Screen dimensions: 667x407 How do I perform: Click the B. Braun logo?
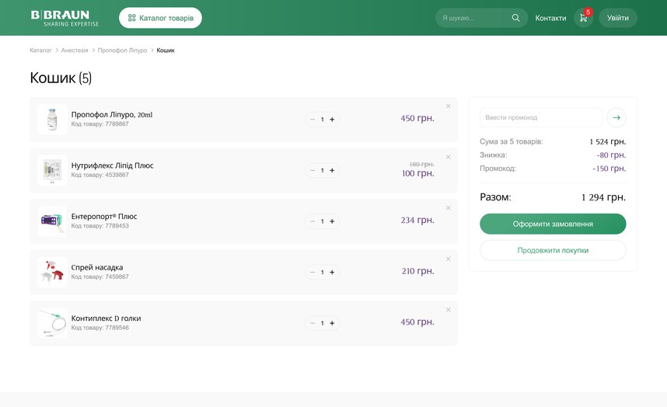[65, 19]
